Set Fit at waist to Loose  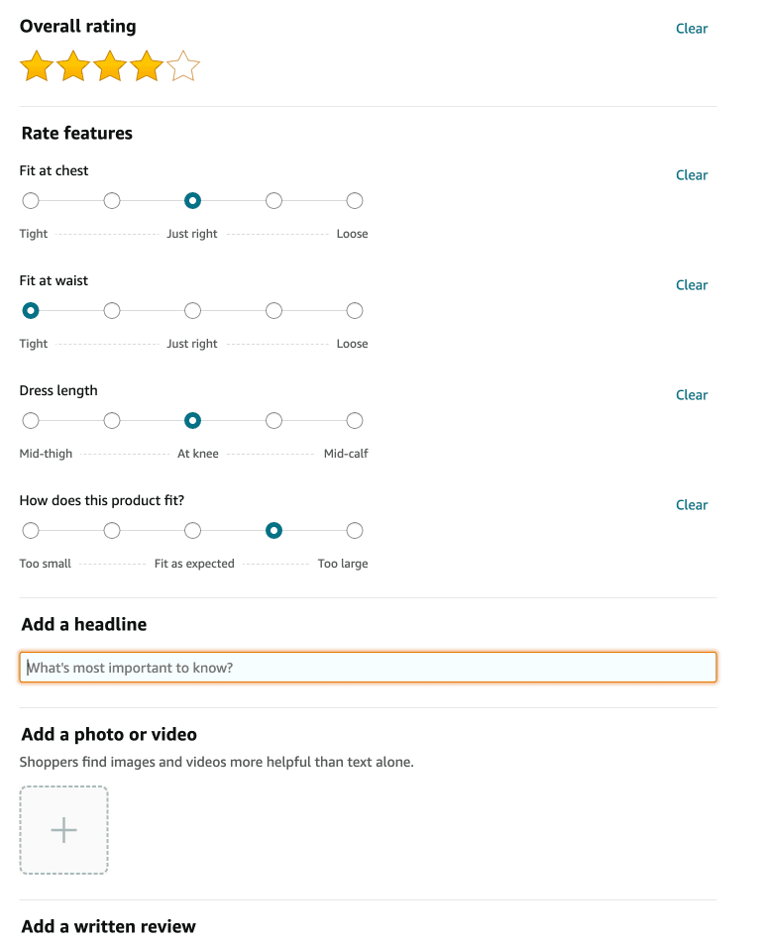[355, 311]
